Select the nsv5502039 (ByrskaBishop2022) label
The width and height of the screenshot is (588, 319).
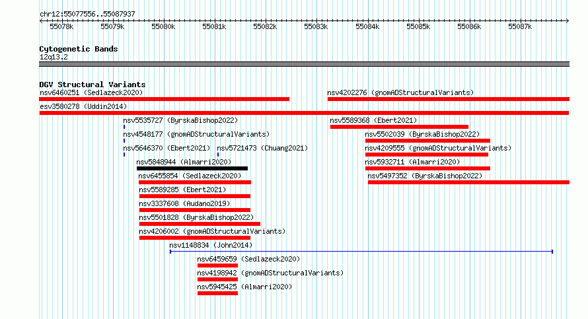(x=422, y=134)
